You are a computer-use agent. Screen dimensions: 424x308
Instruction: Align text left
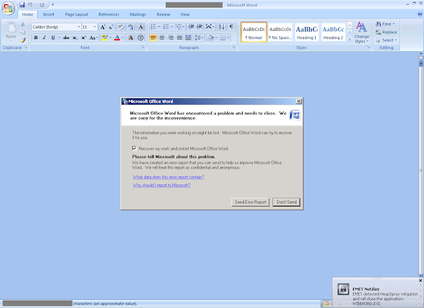(x=153, y=38)
